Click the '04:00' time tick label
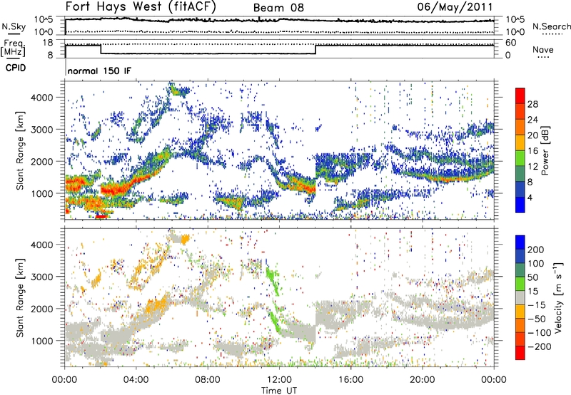 [136, 380]
